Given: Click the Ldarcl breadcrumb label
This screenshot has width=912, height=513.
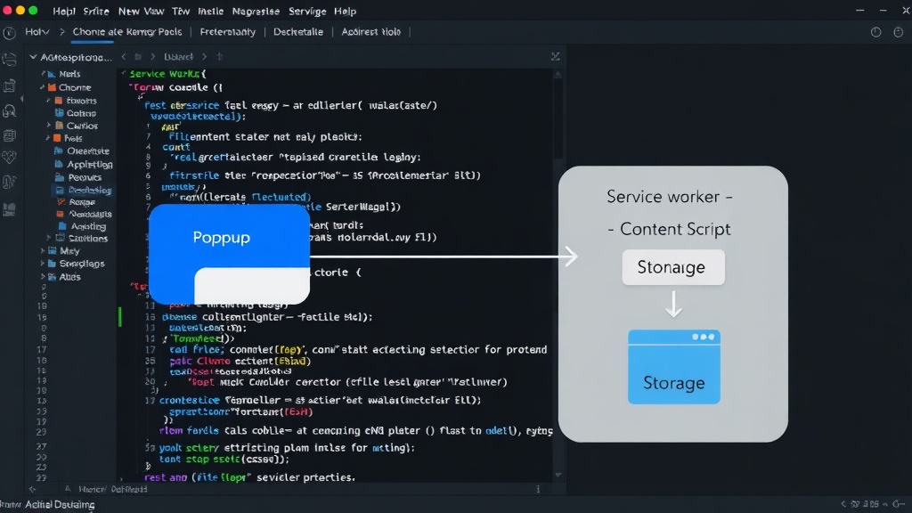Looking at the screenshot, I should (178, 56).
